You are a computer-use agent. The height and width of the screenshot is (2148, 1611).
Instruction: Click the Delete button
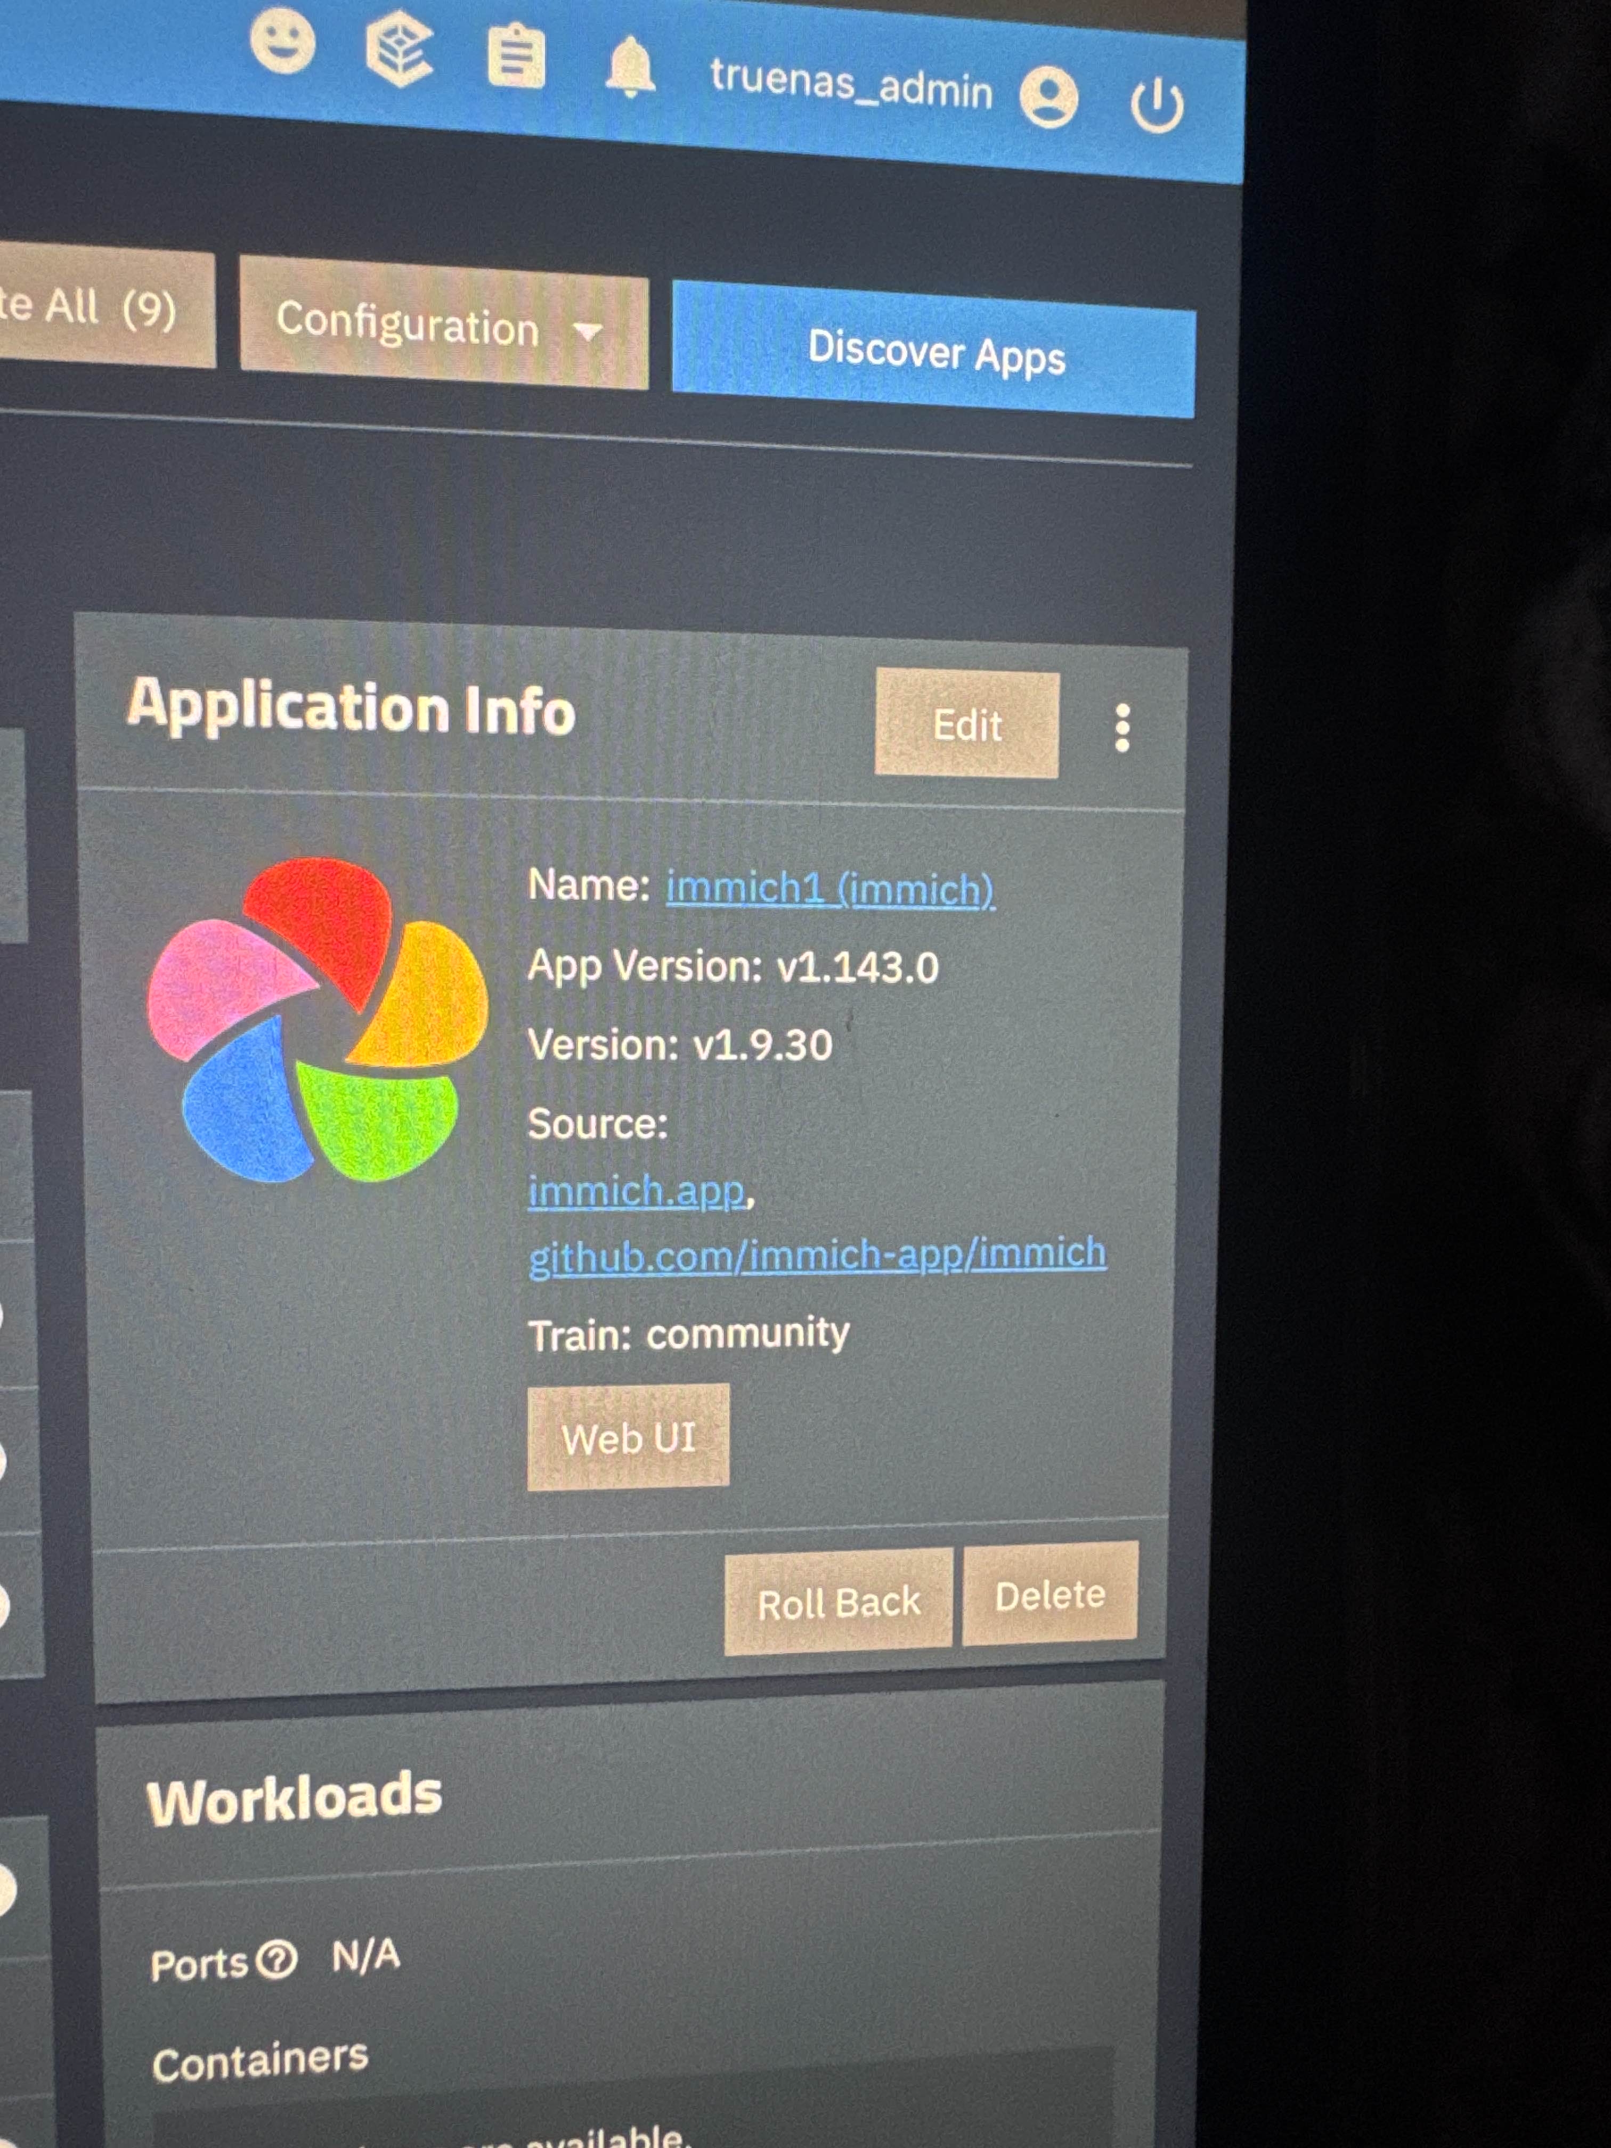pyautogui.click(x=1049, y=1594)
